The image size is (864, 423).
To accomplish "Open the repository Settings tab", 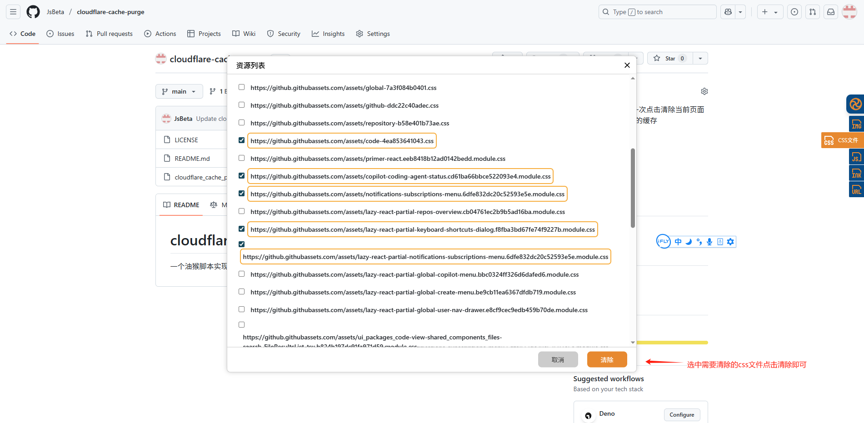I will coord(373,34).
